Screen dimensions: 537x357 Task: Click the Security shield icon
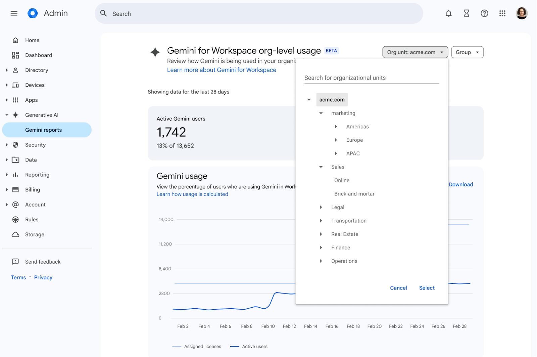pos(15,145)
